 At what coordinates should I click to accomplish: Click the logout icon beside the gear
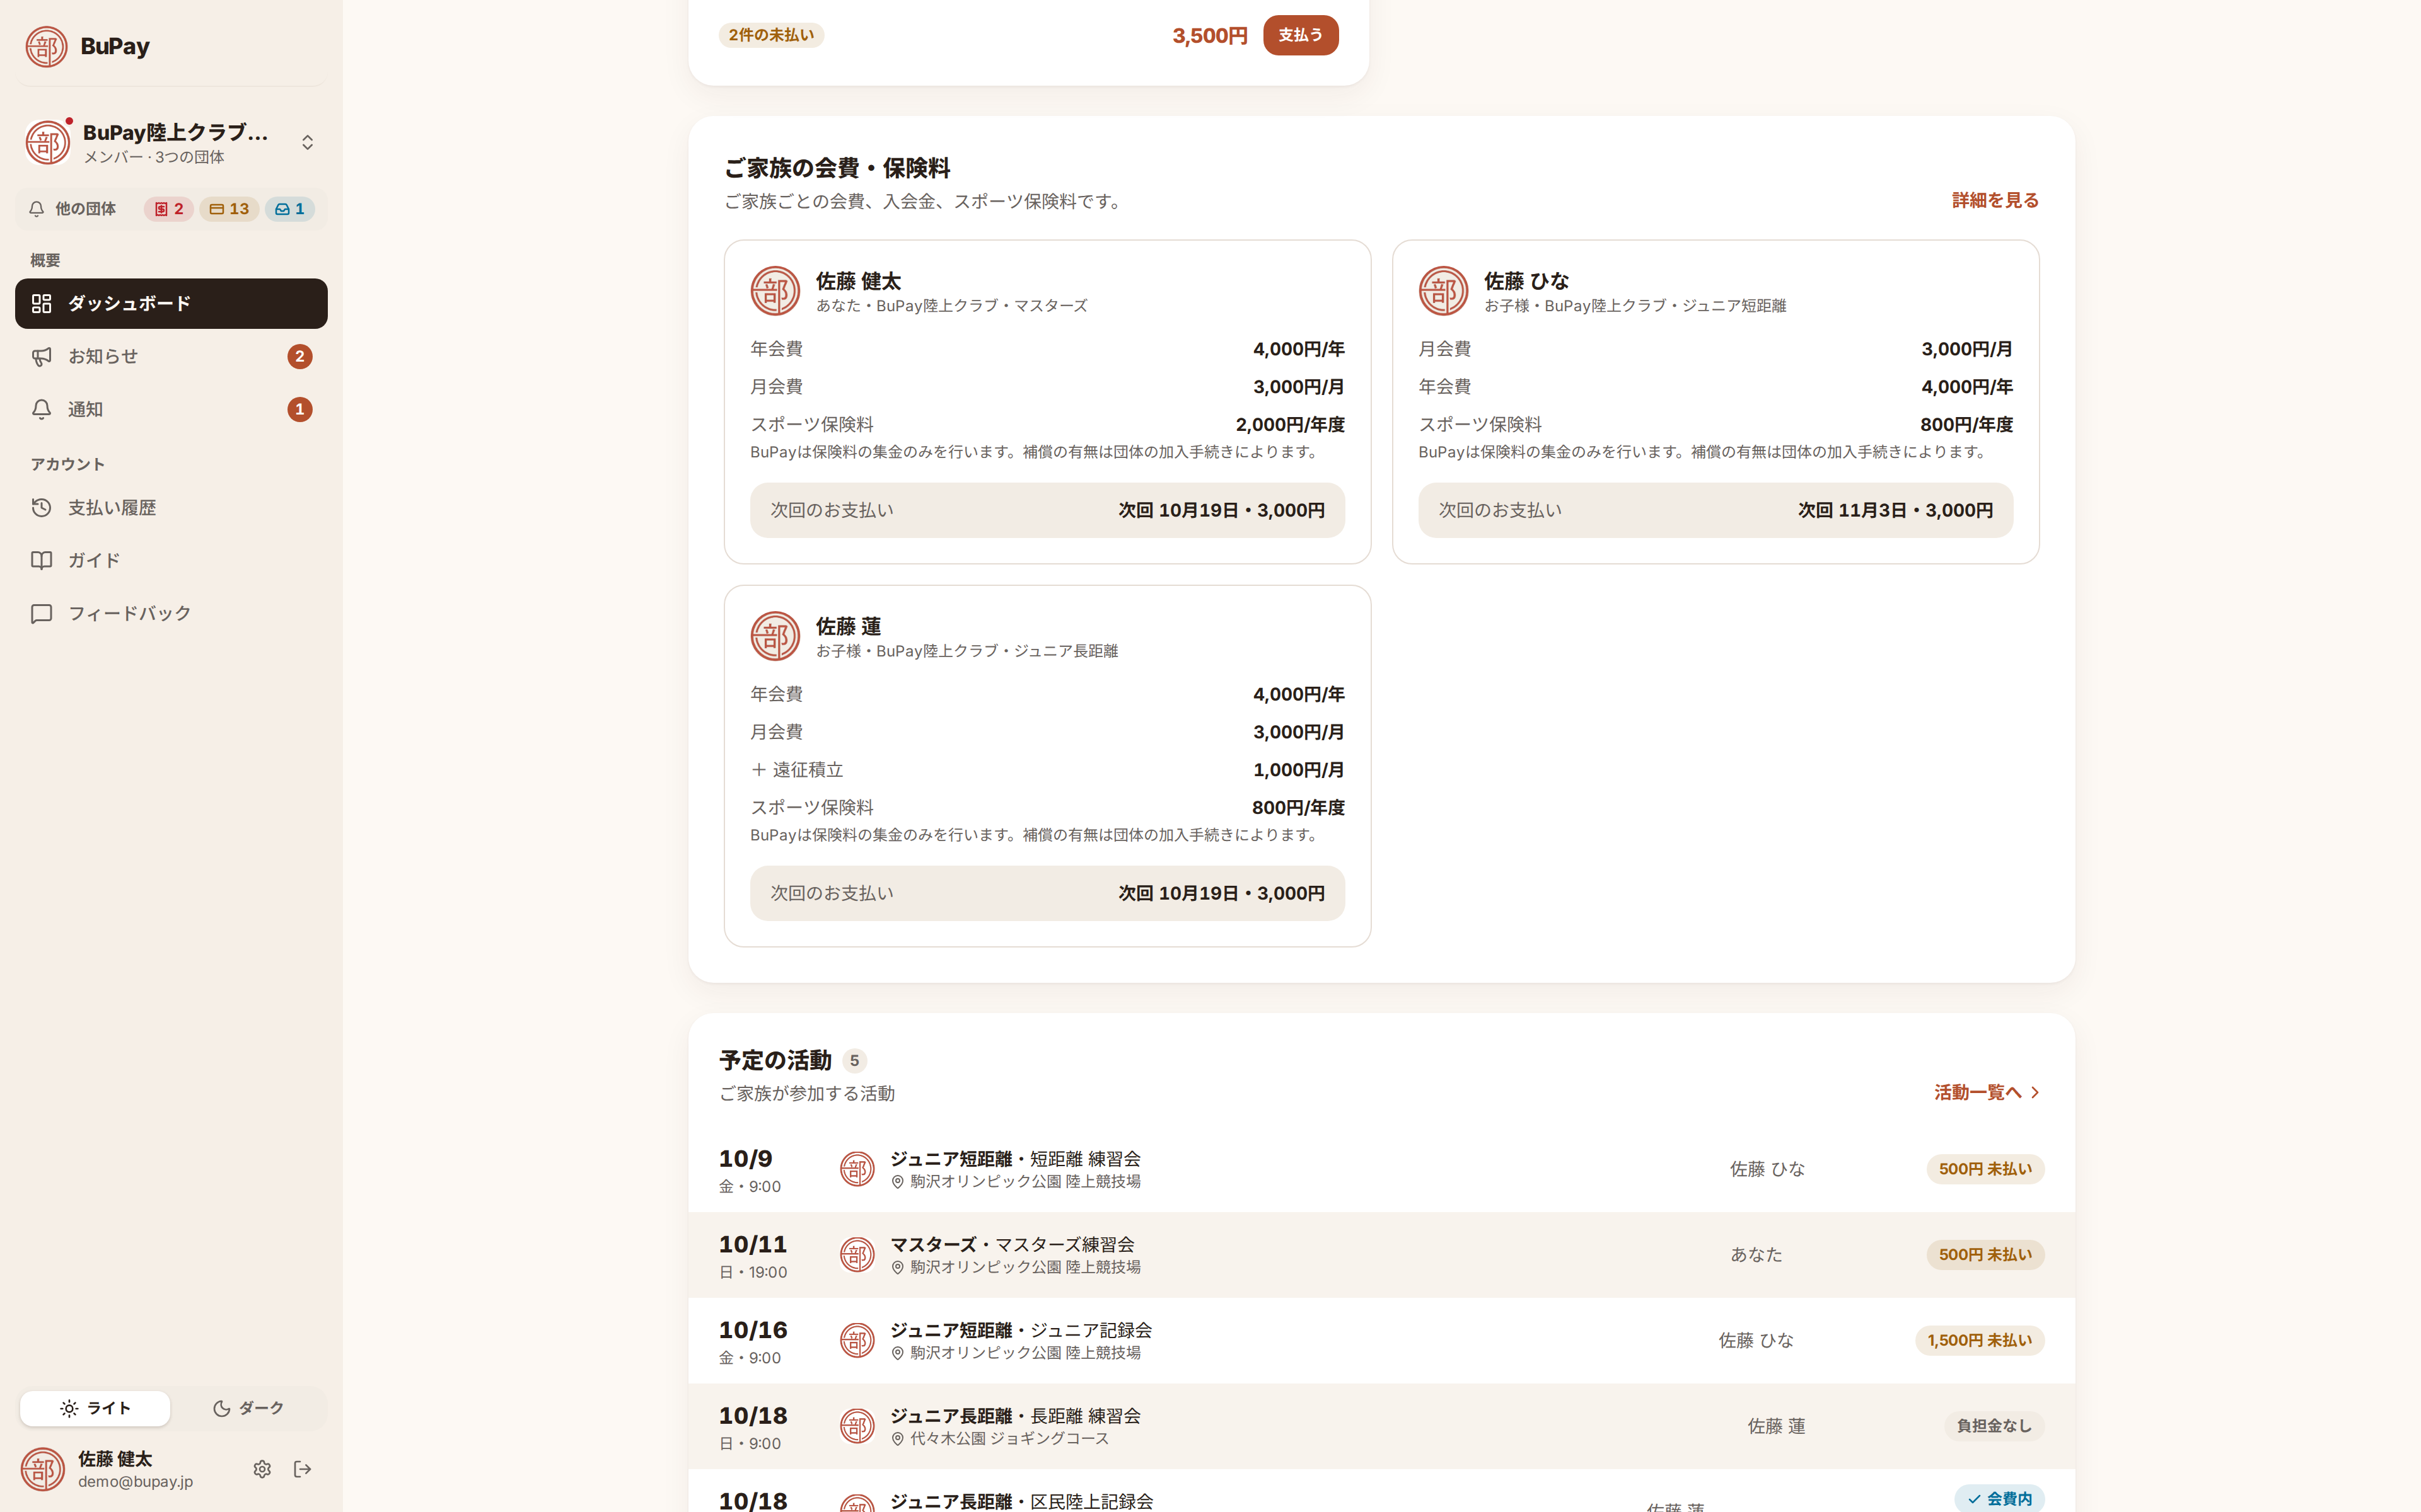pyautogui.click(x=302, y=1469)
